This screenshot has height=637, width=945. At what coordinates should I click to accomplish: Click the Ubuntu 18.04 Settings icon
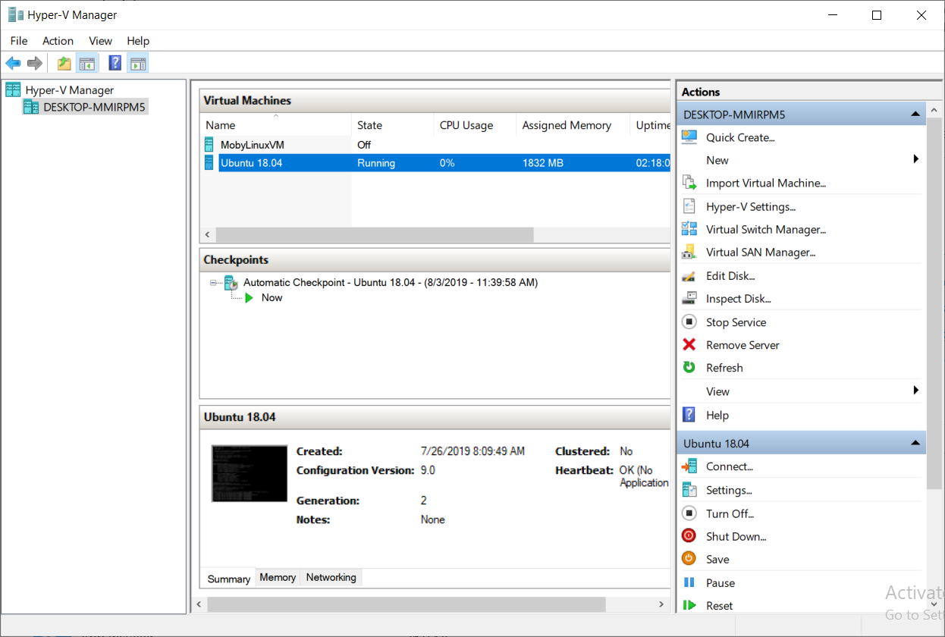(x=689, y=490)
